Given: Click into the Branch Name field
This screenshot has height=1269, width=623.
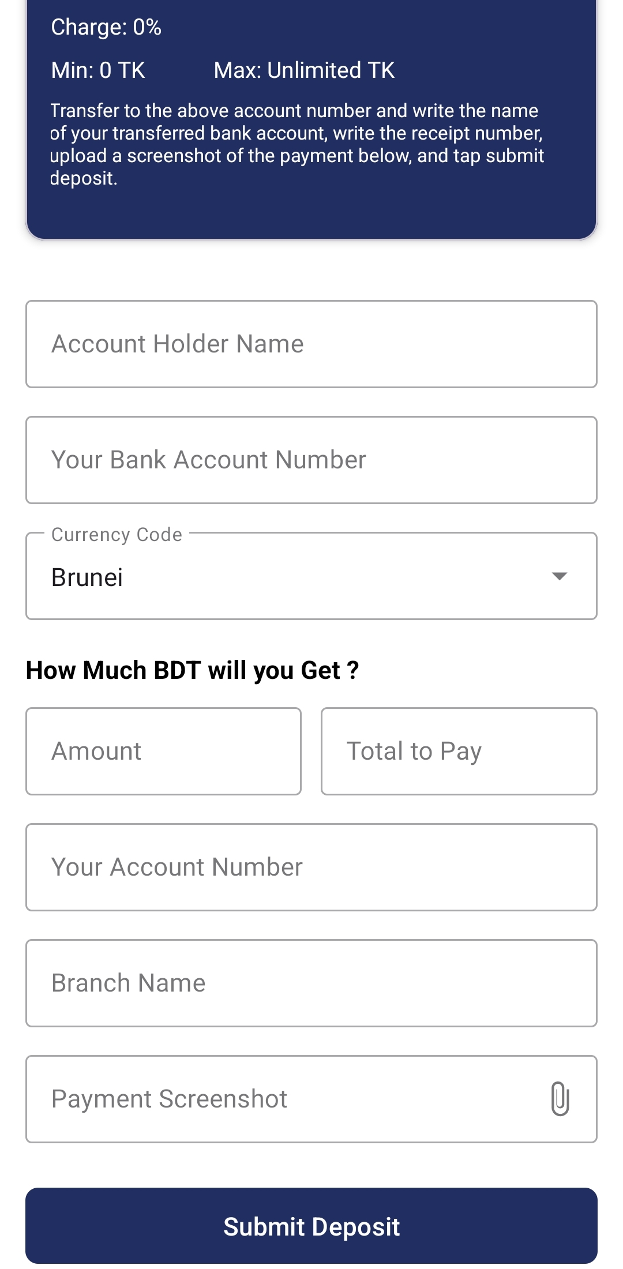Looking at the screenshot, I should 311,983.
